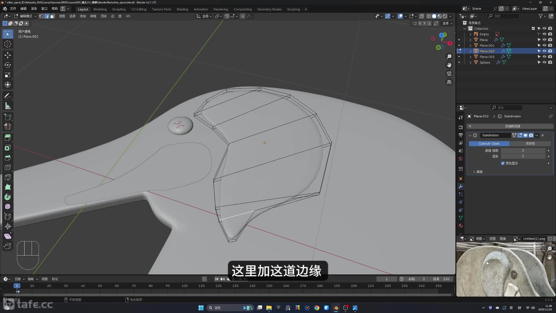Open the 网格 mesh menu
This screenshot has width=556, height=313.
pos(93,16)
